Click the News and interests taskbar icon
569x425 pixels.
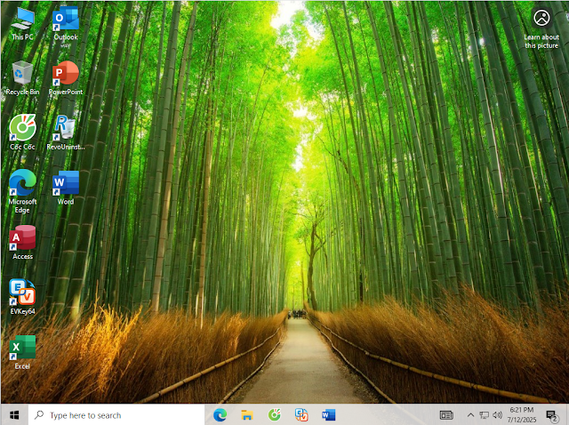click(446, 415)
